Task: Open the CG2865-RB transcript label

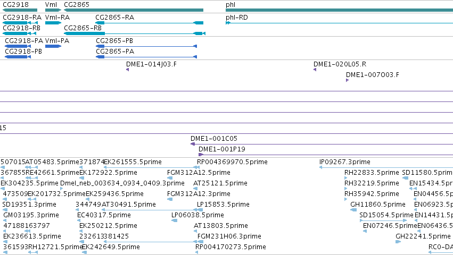Action: 83,28
